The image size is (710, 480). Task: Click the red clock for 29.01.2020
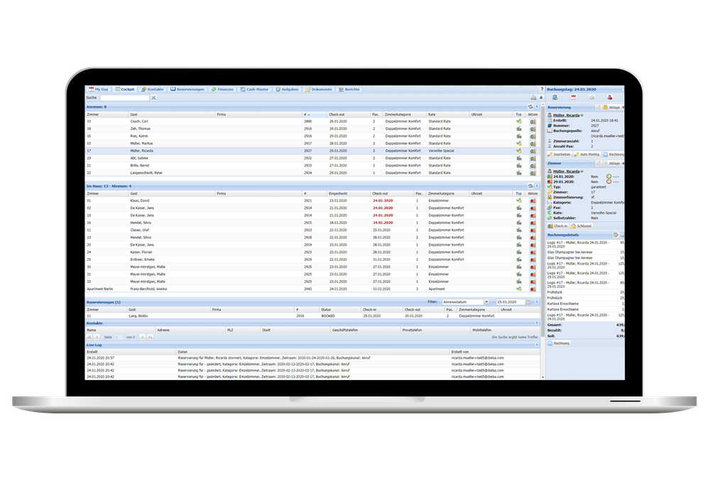click(608, 182)
